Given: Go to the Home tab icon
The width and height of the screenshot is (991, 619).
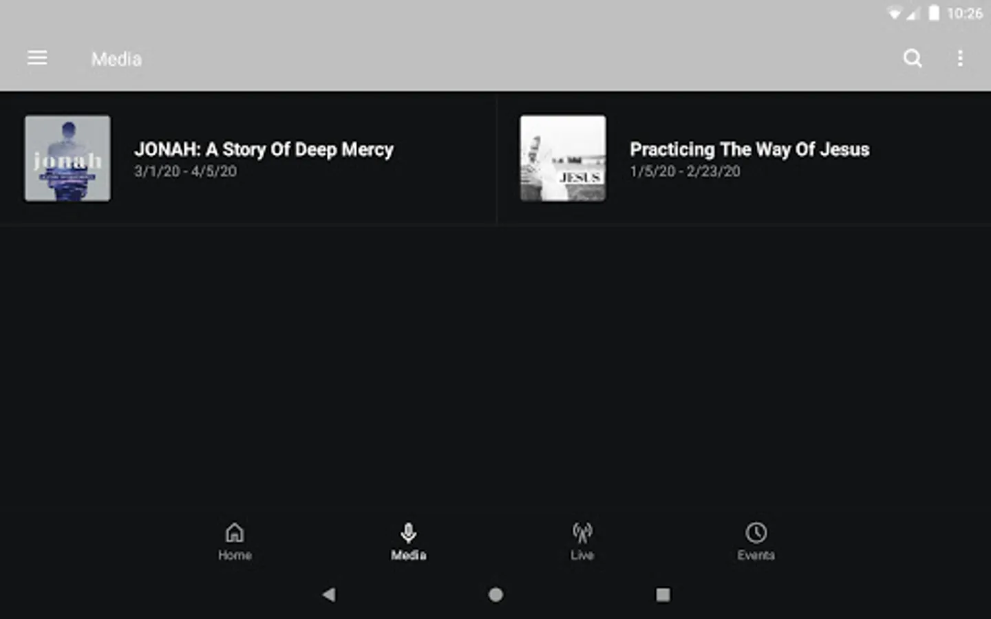Looking at the screenshot, I should coord(235,532).
